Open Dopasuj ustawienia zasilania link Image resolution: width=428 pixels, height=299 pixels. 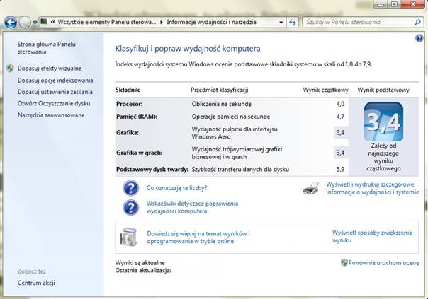[55, 92]
